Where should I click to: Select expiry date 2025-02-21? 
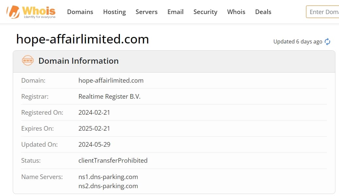[94, 128]
